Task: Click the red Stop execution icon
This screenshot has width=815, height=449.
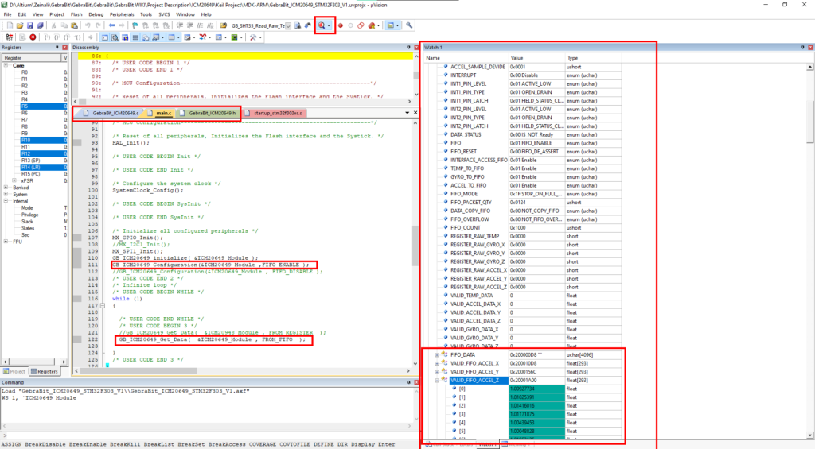Action: coord(33,37)
